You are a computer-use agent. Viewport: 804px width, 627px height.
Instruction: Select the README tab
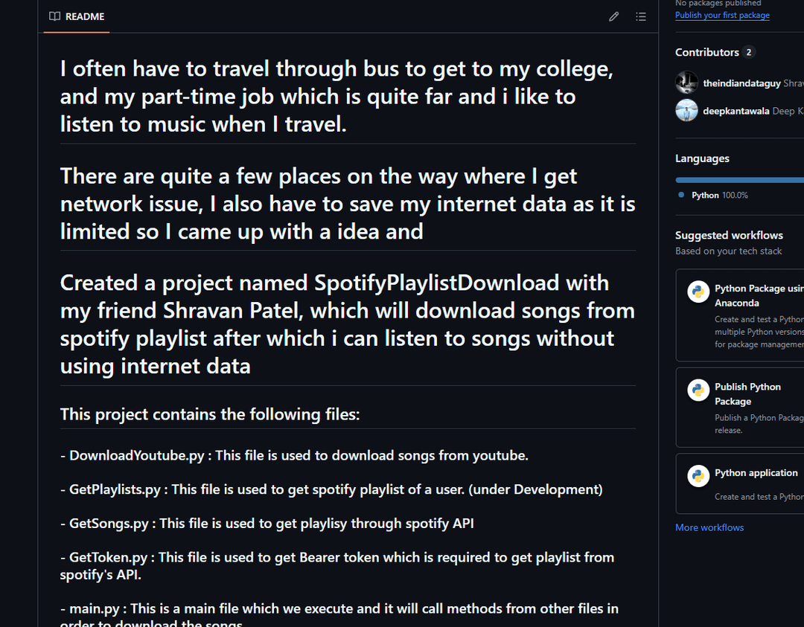tap(77, 16)
